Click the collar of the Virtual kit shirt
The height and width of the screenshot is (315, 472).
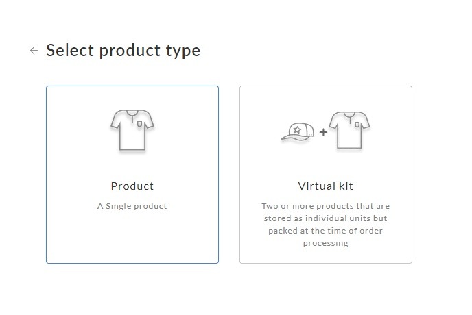pyautogui.click(x=349, y=115)
